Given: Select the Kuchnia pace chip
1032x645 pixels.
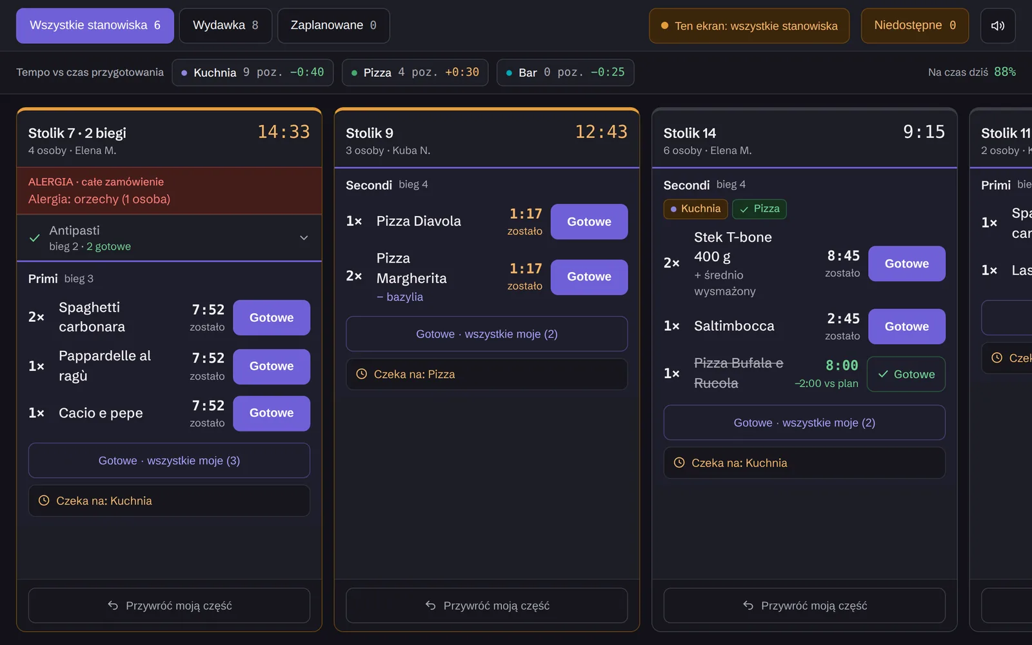Looking at the screenshot, I should (253, 72).
